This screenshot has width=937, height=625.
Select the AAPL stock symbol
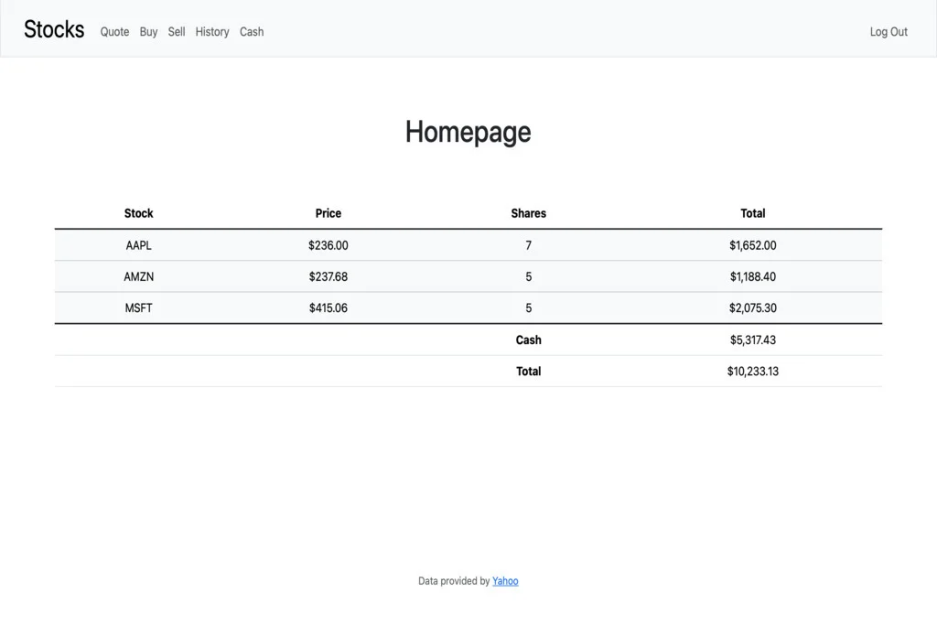(138, 245)
